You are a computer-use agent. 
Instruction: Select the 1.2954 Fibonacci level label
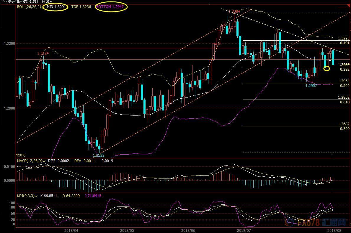coord(344,81)
